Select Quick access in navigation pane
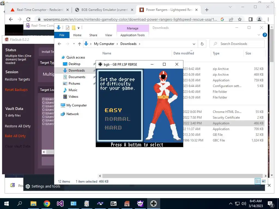Image resolution: width=279 pixels, height=209 pixels. pyautogui.click(x=76, y=57)
